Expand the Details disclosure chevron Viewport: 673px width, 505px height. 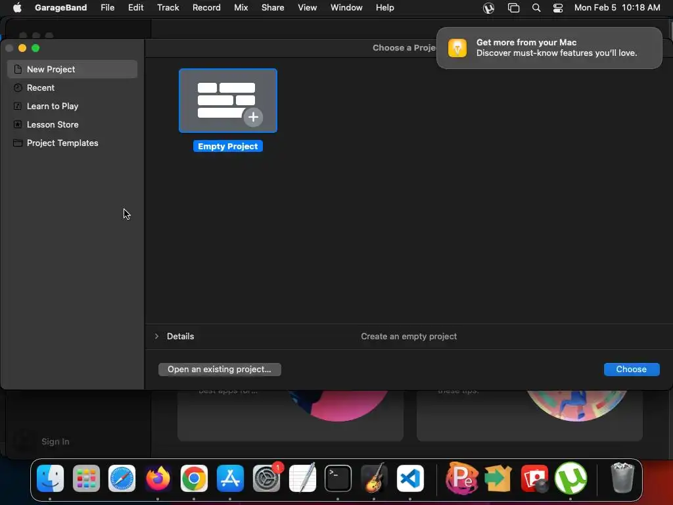pos(156,336)
